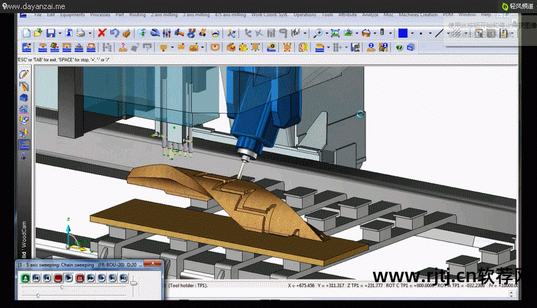Viewport: 537px width, 308px height.
Task: Click the magnifier Zoom icon
Action: pos(318,33)
